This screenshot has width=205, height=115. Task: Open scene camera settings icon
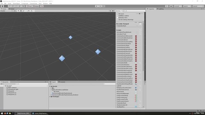pyautogui.click(x=113, y=11)
